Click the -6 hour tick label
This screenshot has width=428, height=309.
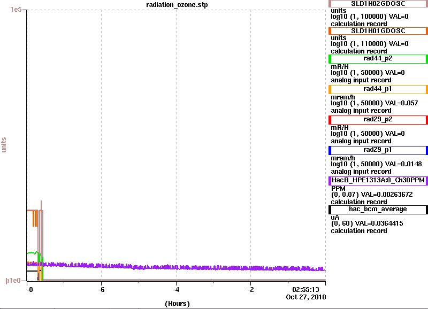pos(101,290)
